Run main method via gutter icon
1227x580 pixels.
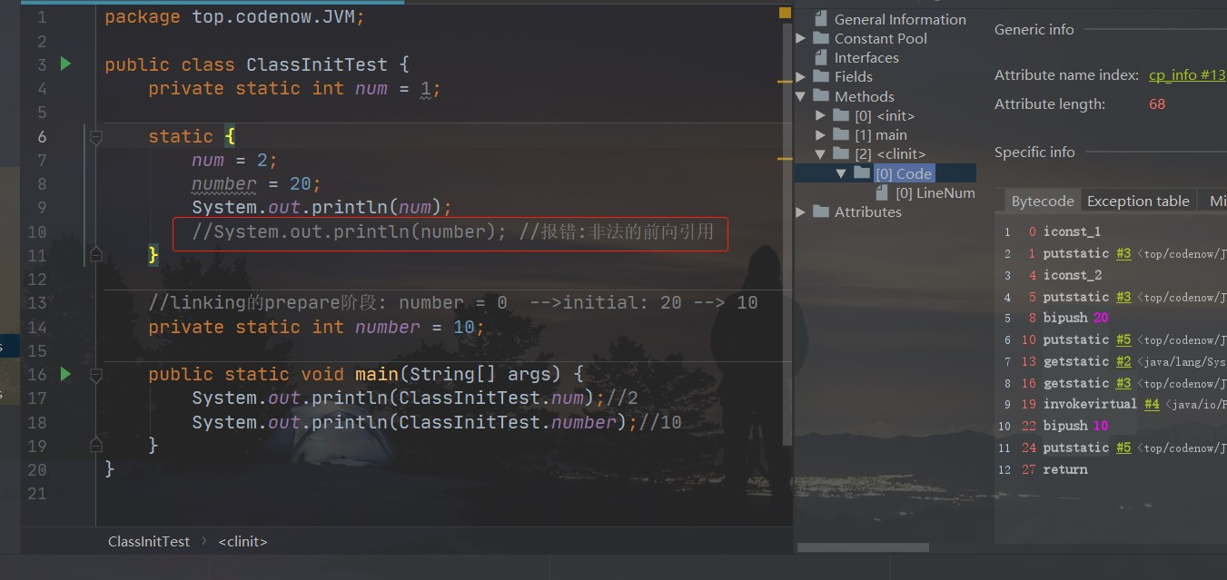click(x=65, y=374)
